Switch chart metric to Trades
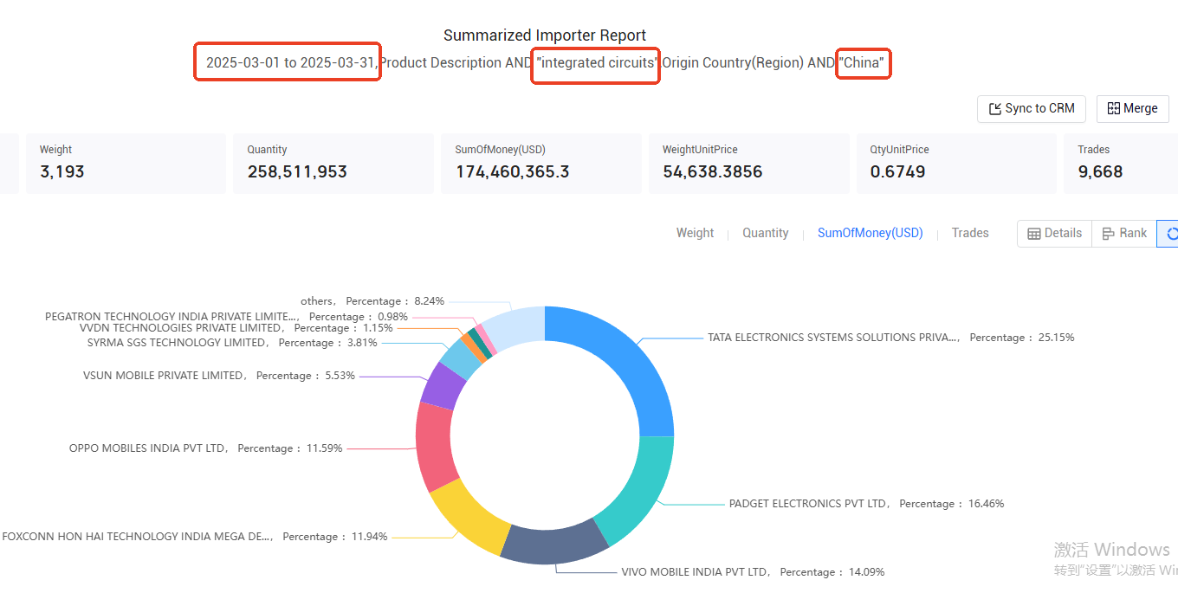 [970, 233]
